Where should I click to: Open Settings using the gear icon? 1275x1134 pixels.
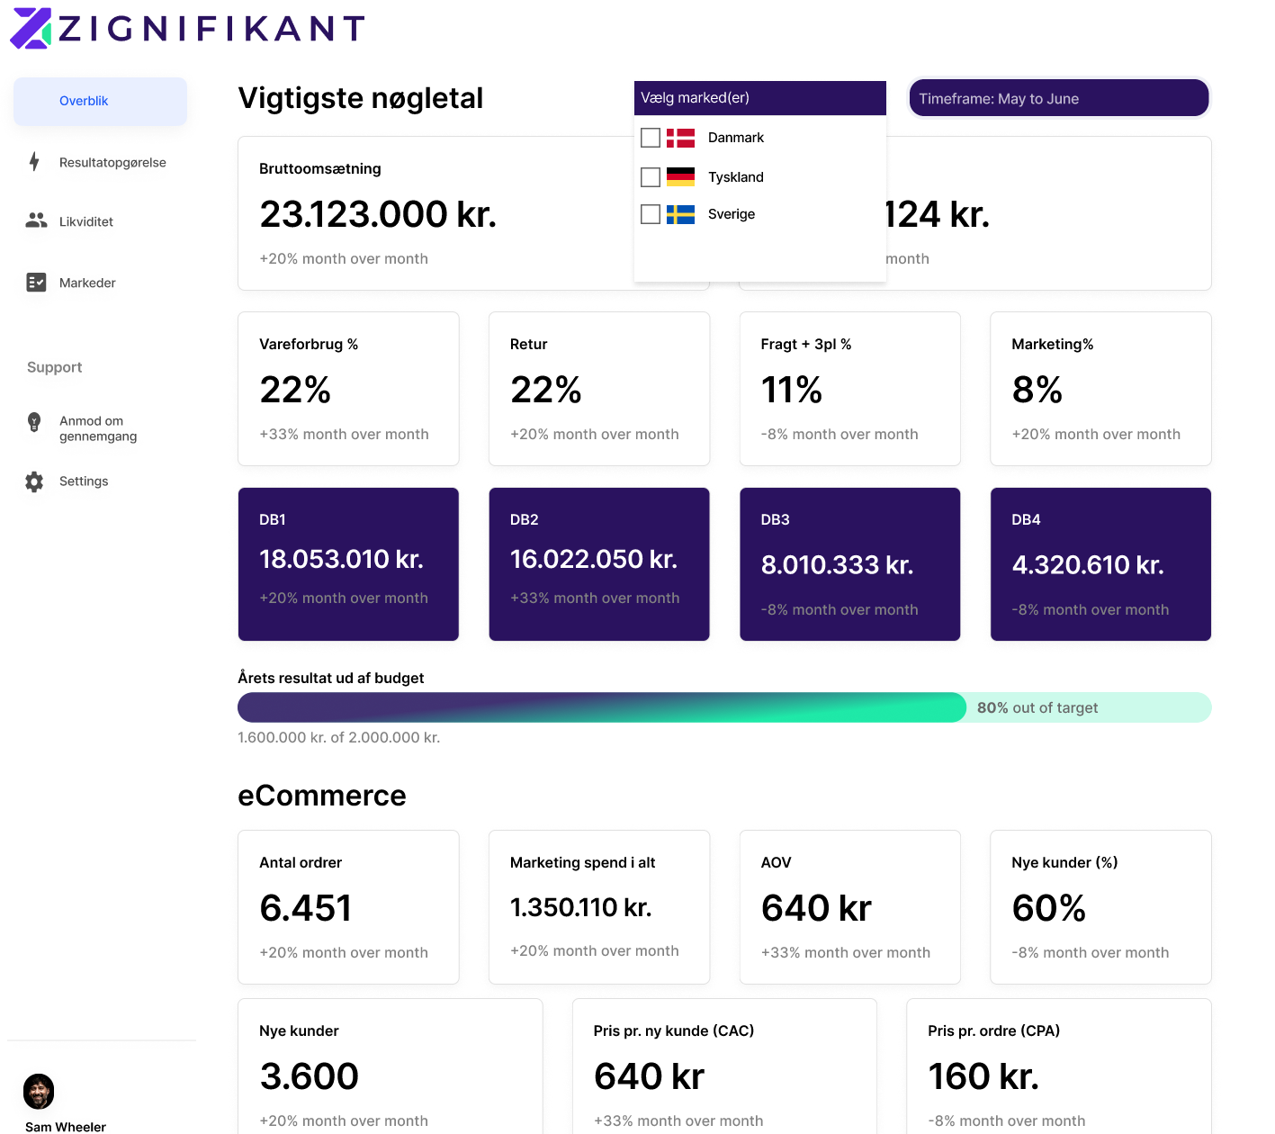(34, 481)
